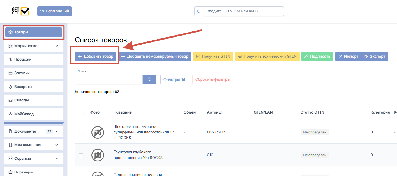Click article number 86533907
This screenshot has width=397, height=176.
tap(216, 132)
